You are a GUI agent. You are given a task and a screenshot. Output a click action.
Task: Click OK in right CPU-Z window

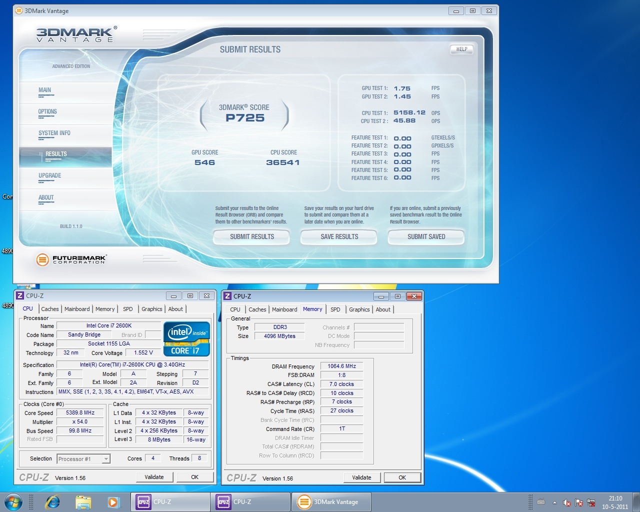tap(402, 477)
